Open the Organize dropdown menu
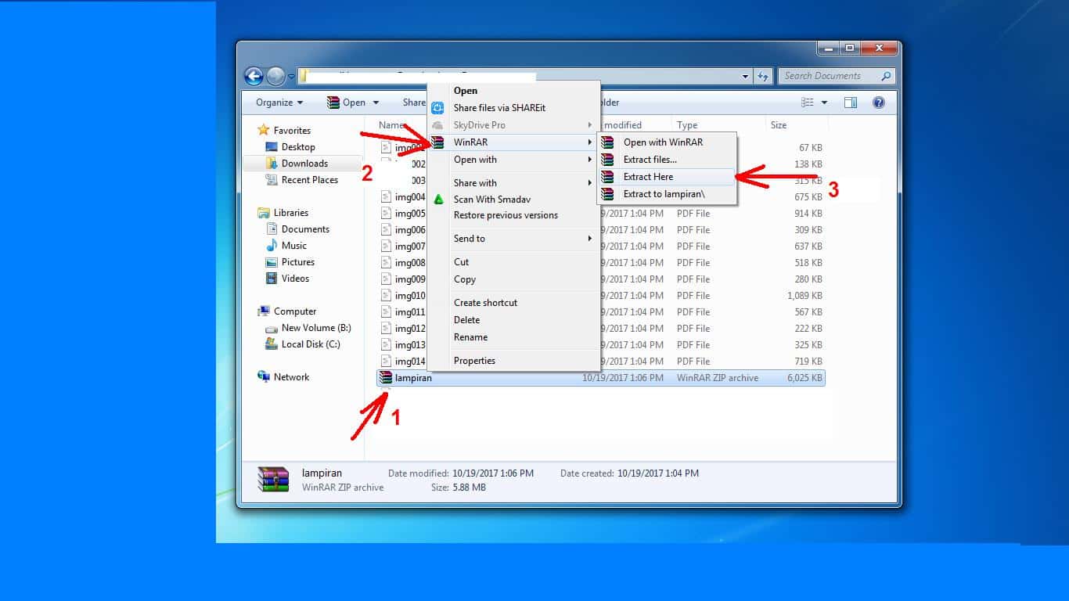The height and width of the screenshot is (601, 1069). (279, 103)
